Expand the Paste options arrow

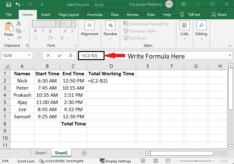click(9, 39)
